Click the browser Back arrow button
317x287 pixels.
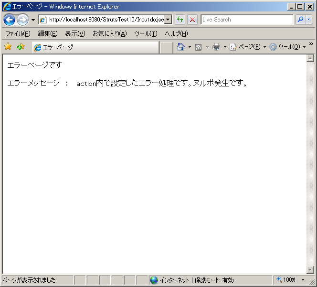click(x=9, y=20)
